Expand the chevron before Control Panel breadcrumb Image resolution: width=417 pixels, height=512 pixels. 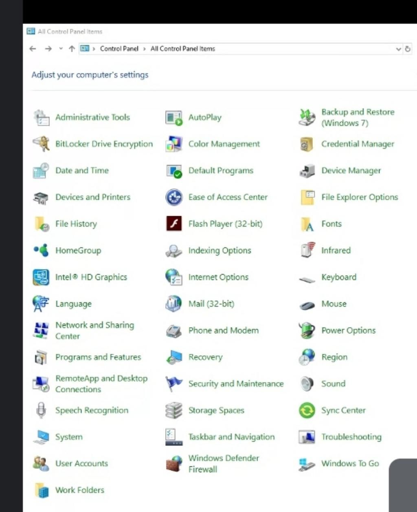coord(94,49)
